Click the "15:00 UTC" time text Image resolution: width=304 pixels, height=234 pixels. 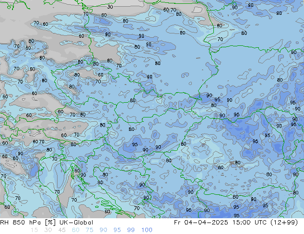(250, 223)
